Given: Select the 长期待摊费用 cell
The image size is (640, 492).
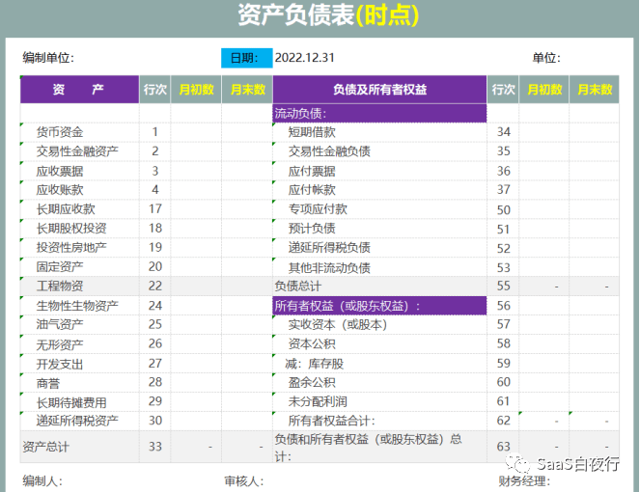Looking at the screenshot, I should 79,402.
